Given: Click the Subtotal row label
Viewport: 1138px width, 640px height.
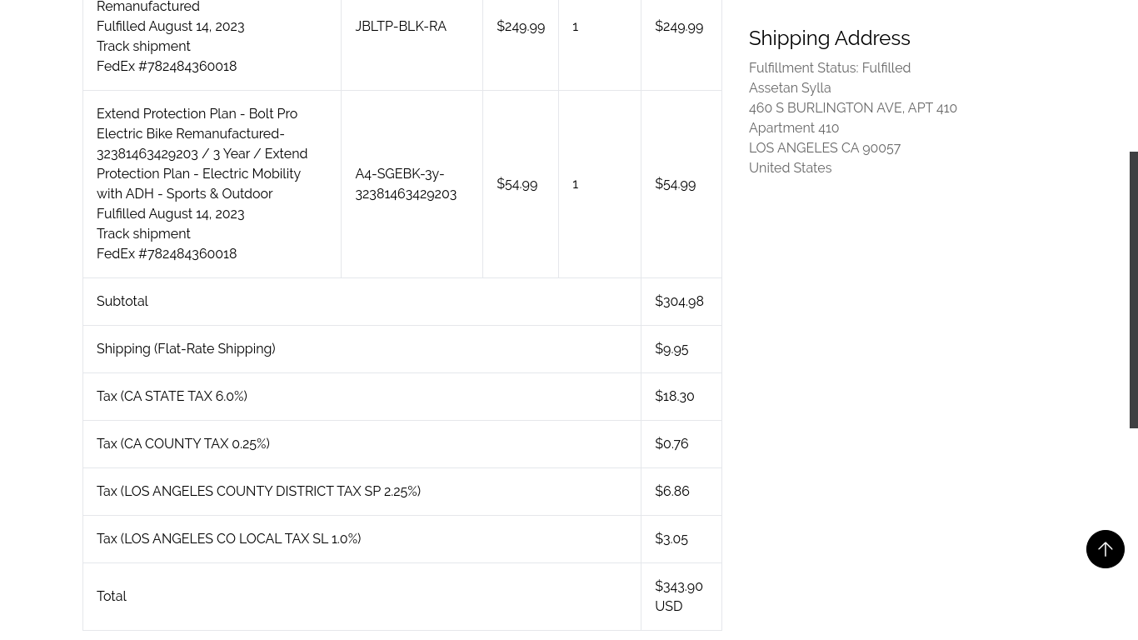Looking at the screenshot, I should 122,301.
